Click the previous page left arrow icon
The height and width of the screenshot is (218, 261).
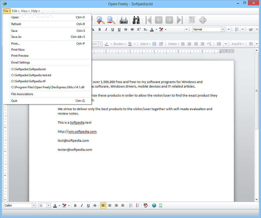click(159, 20)
